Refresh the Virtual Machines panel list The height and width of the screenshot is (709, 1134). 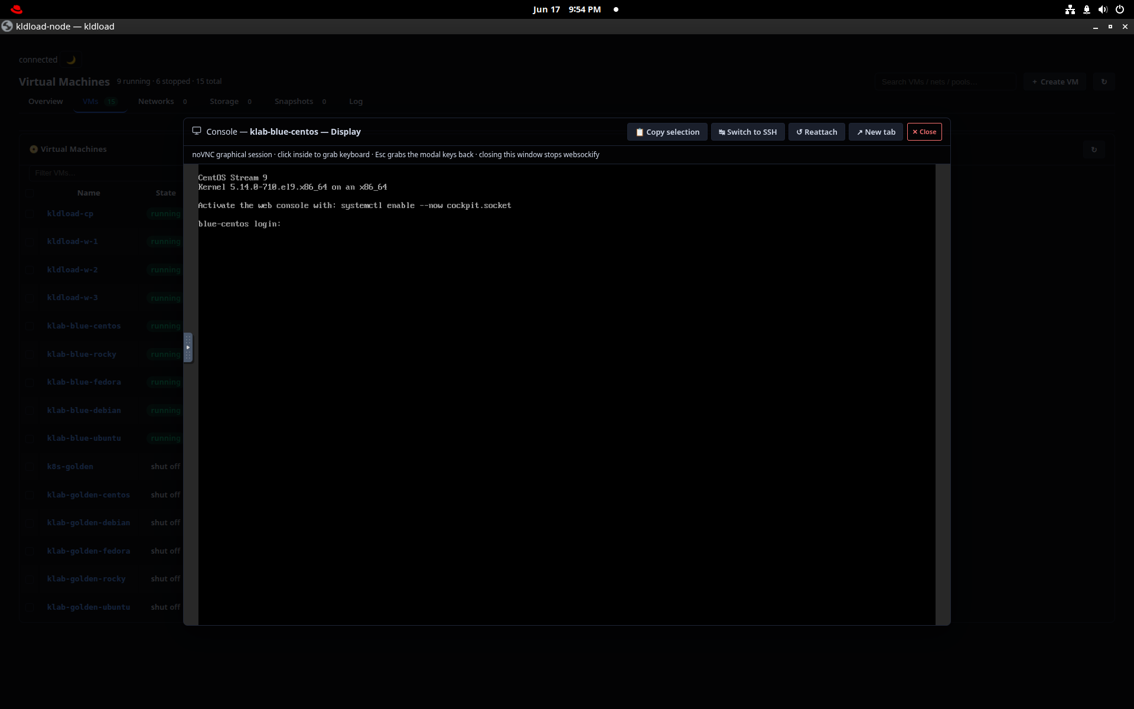pyautogui.click(x=1094, y=149)
